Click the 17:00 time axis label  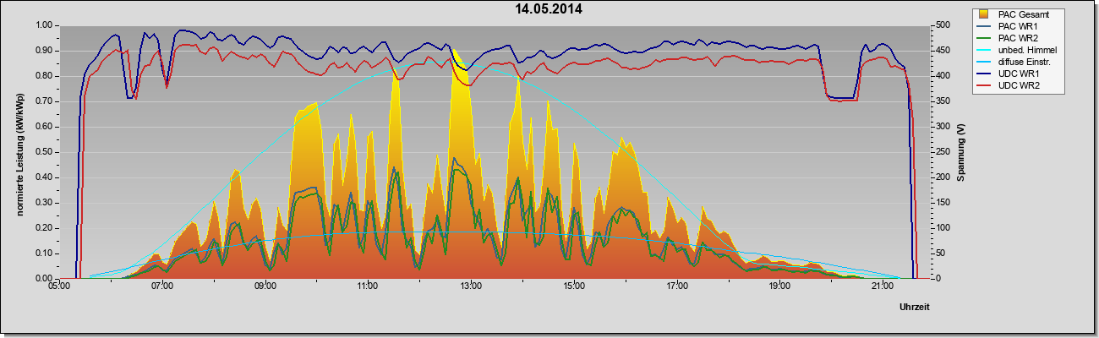coord(676,287)
